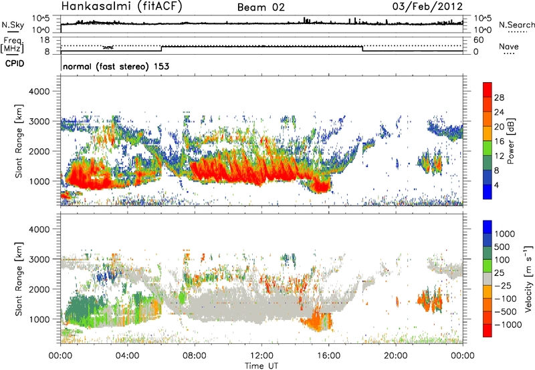This screenshot has width=535, height=370.
Task: Click the '-500' velocity scale value
Action: 505,312
